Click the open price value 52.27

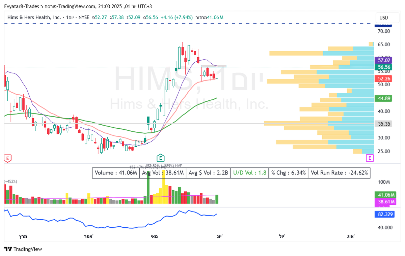coord(102,17)
